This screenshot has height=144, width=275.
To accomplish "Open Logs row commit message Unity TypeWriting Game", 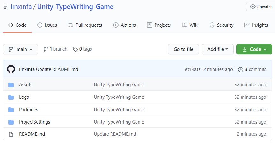I will tap(119, 97).
